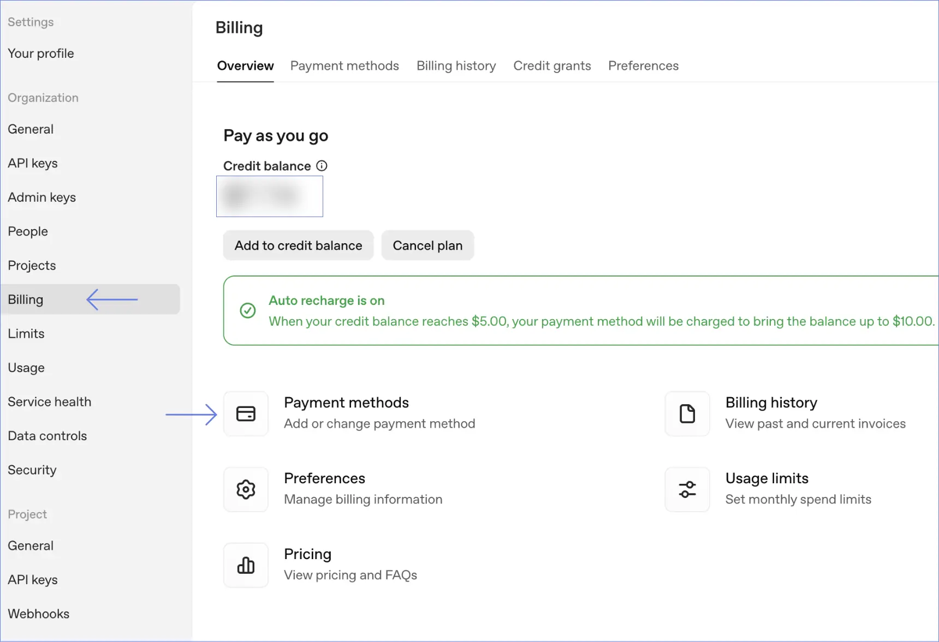The height and width of the screenshot is (642, 939).
Task: Click the Cancel plan button
Action: click(x=427, y=245)
